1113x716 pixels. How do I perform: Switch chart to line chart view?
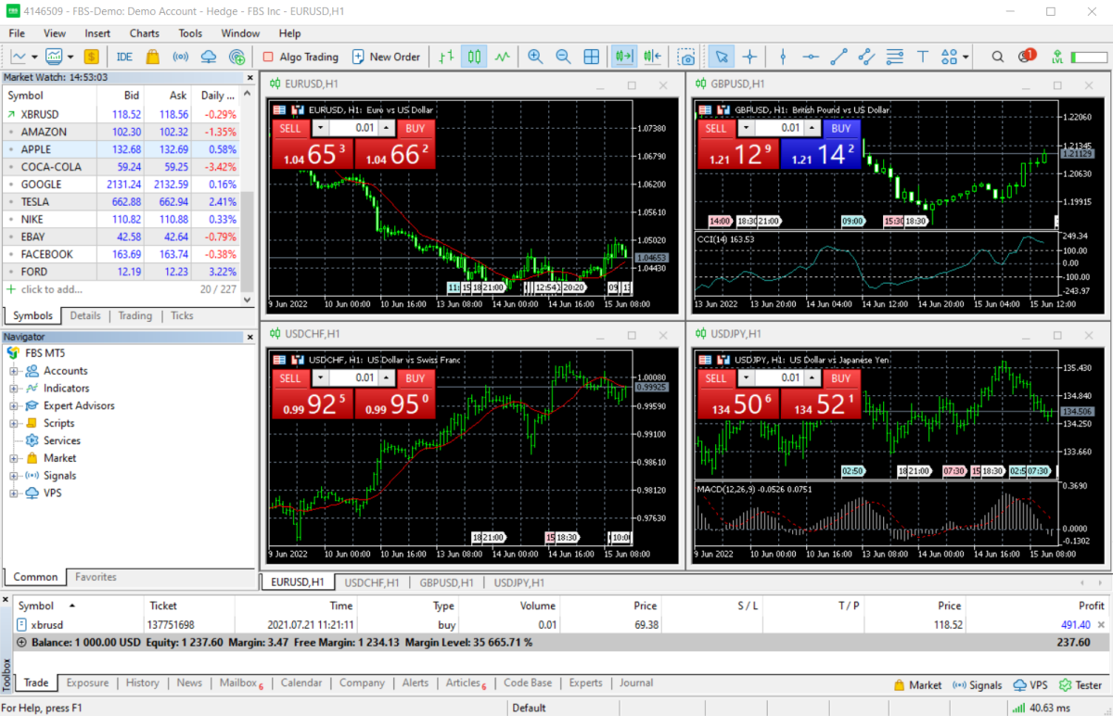tap(503, 57)
